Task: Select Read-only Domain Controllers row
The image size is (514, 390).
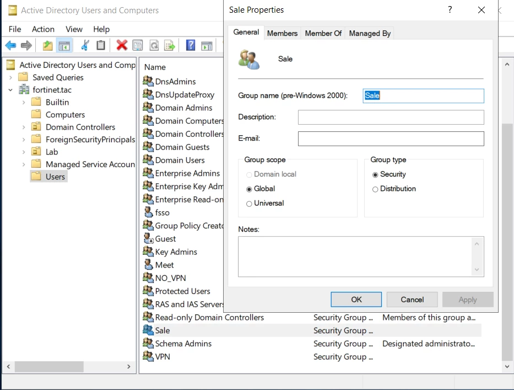Action: click(312, 317)
